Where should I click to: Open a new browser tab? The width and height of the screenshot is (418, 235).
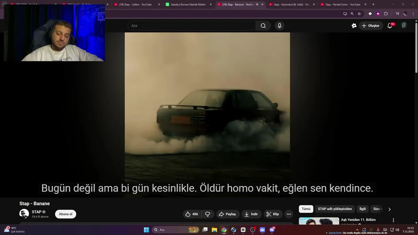click(x=373, y=5)
